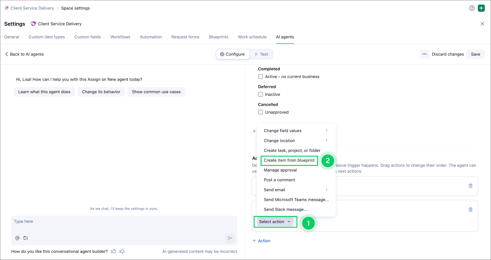Choose Create item from blueprint
This screenshot has width=491, height=260.
tap(289, 160)
